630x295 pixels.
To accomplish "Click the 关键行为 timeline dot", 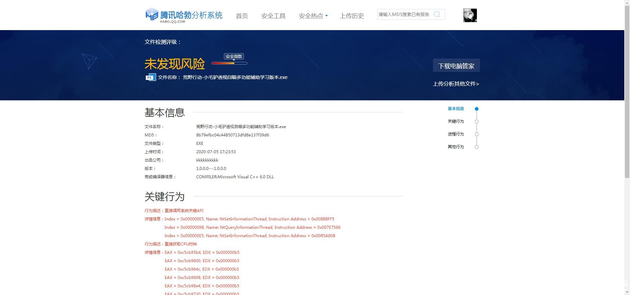I will [x=477, y=121].
